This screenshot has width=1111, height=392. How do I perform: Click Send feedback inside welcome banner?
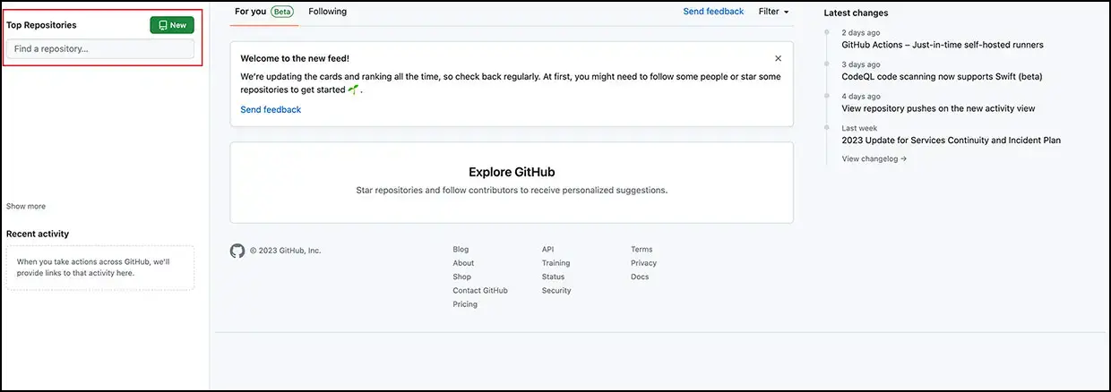271,109
